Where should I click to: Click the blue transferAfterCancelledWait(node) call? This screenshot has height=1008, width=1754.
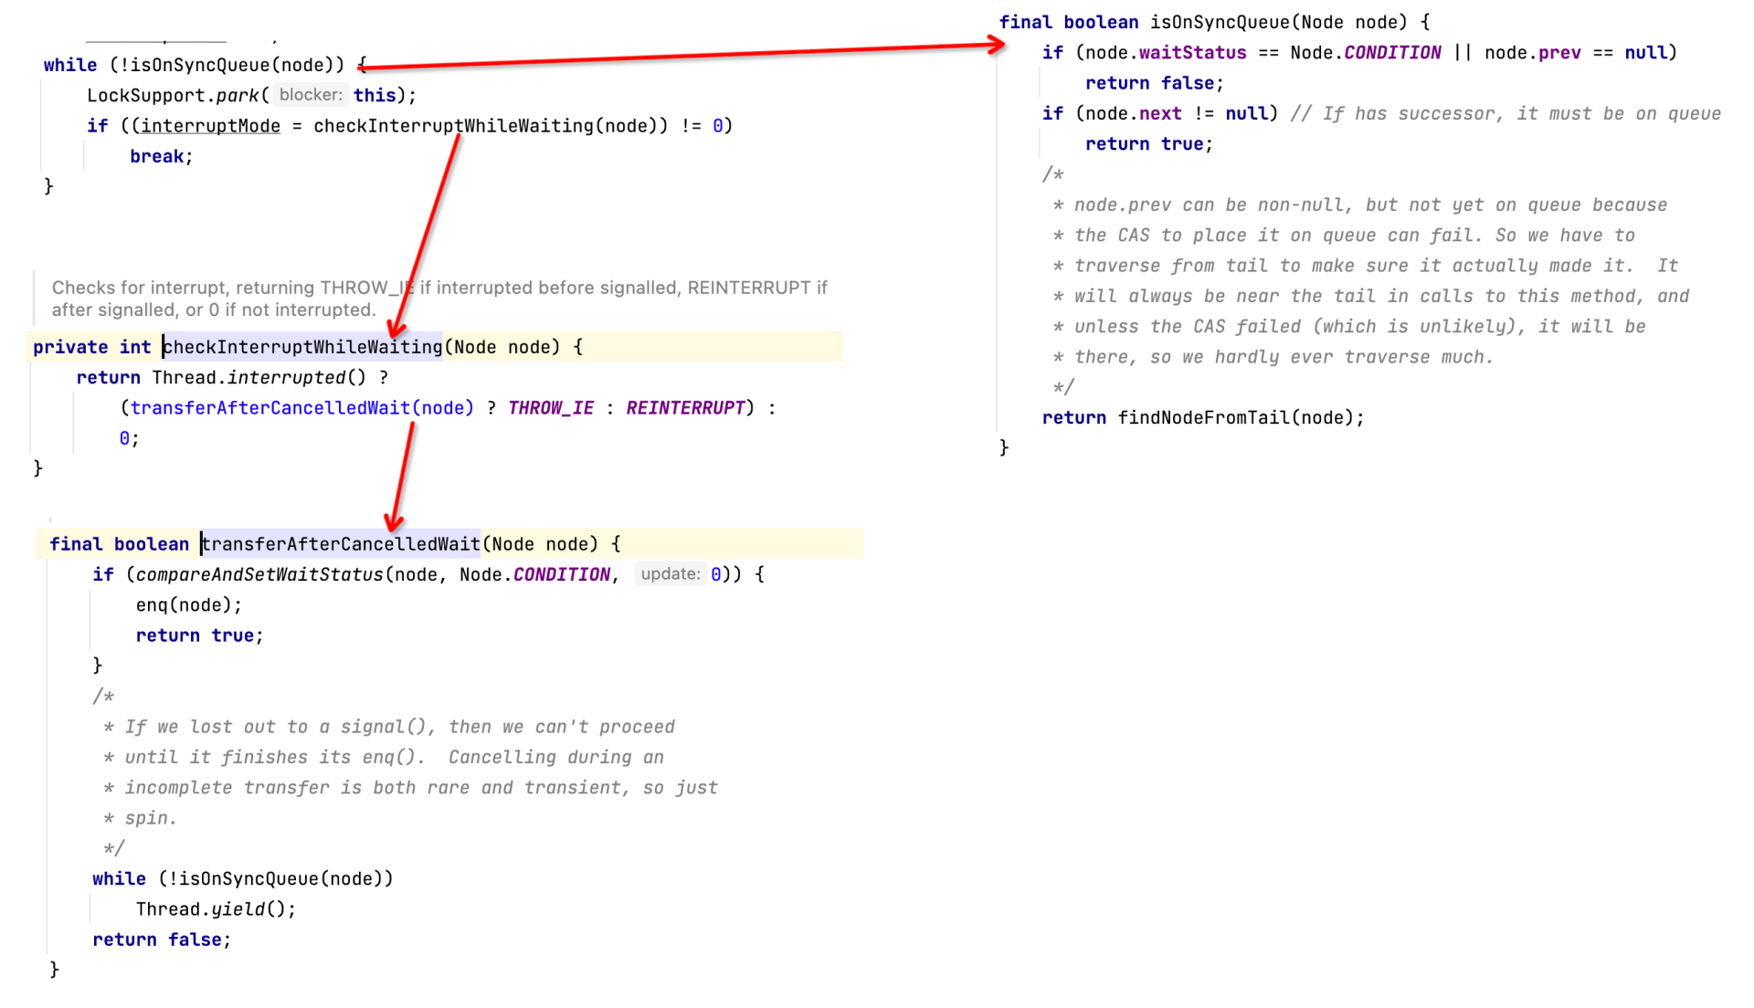[301, 408]
